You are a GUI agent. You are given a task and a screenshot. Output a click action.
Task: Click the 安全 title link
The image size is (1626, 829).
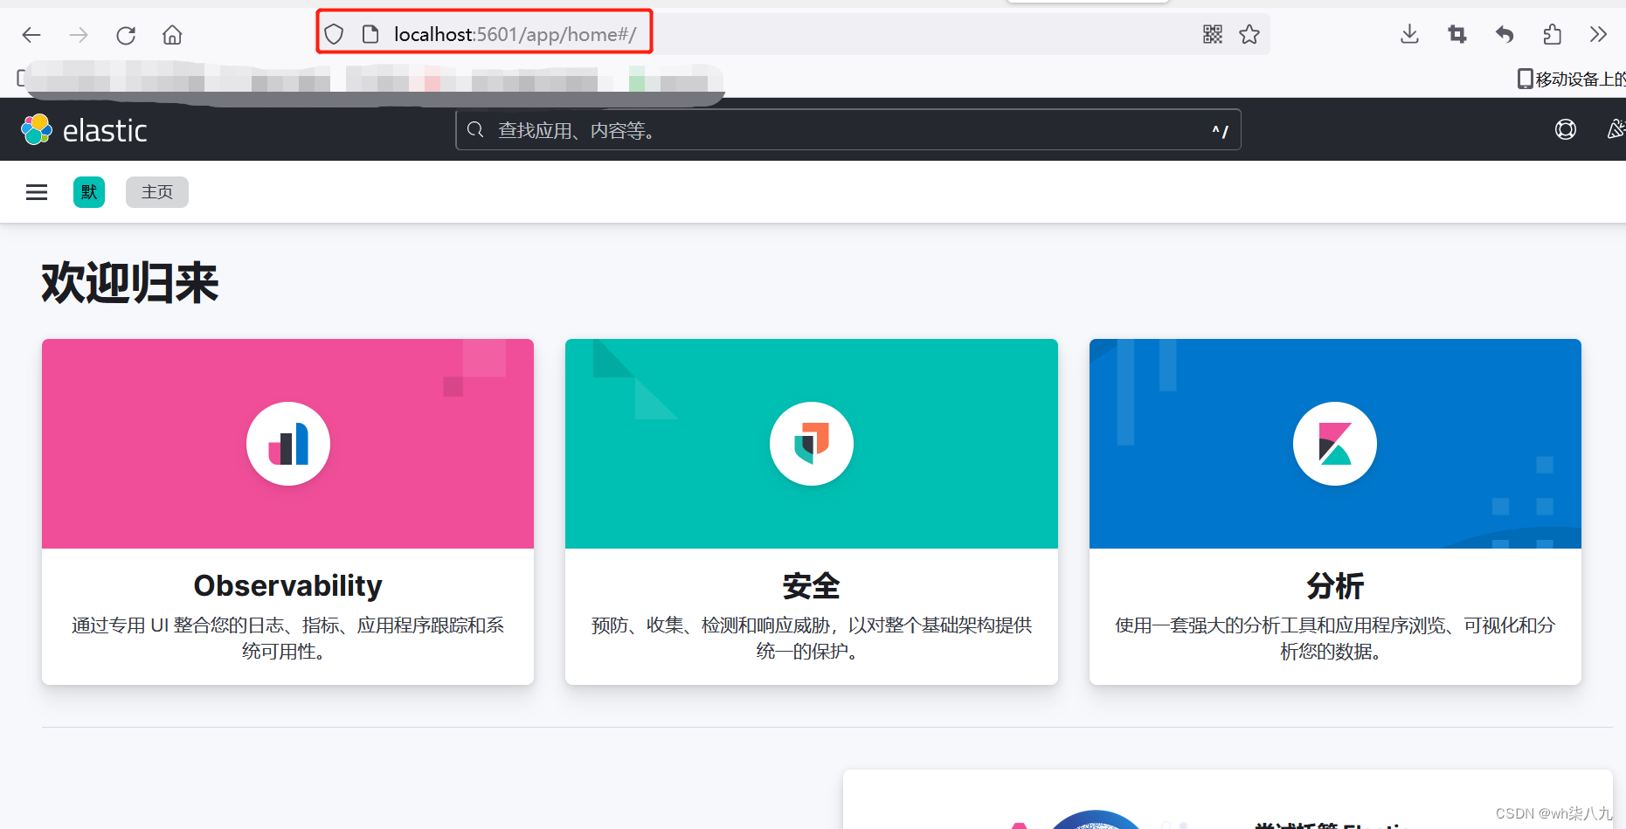click(811, 585)
